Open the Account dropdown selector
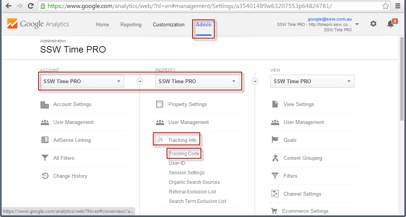 (x=82, y=81)
